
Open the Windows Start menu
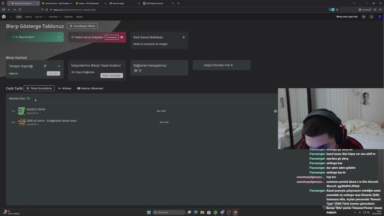[x=149, y=212]
